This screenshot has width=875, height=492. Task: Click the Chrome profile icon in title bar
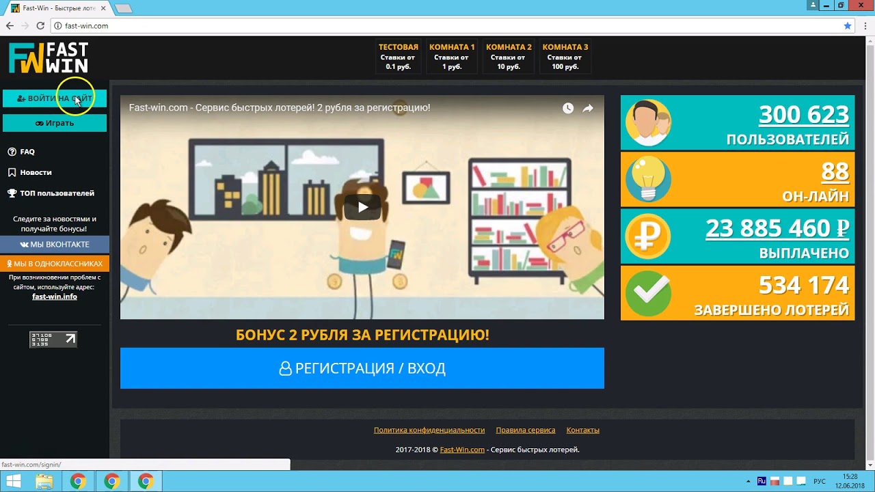point(813,5)
